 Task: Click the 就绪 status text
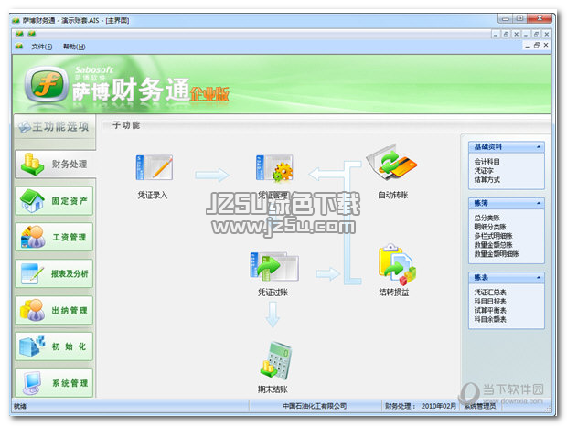pyautogui.click(x=20, y=406)
